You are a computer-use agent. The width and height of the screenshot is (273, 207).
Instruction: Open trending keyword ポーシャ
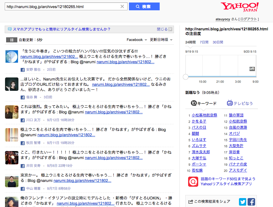(199, 164)
